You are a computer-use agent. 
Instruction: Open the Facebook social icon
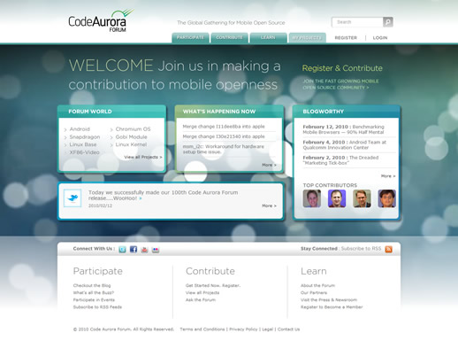134,250
